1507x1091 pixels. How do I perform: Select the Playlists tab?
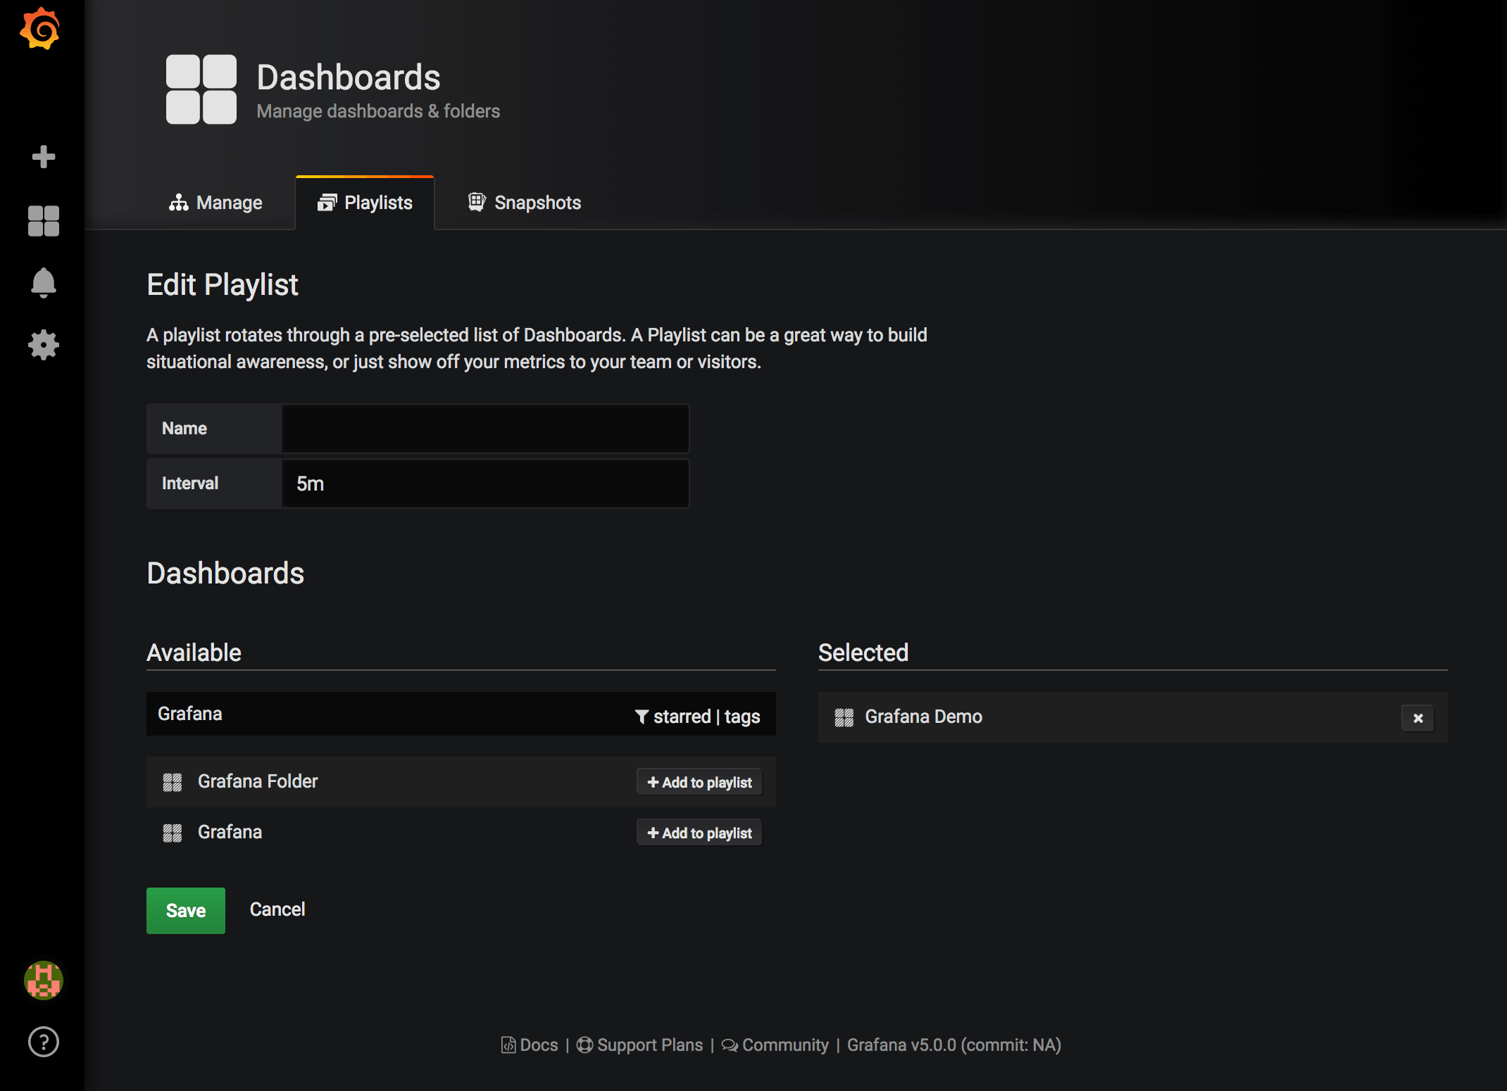pyautogui.click(x=365, y=203)
